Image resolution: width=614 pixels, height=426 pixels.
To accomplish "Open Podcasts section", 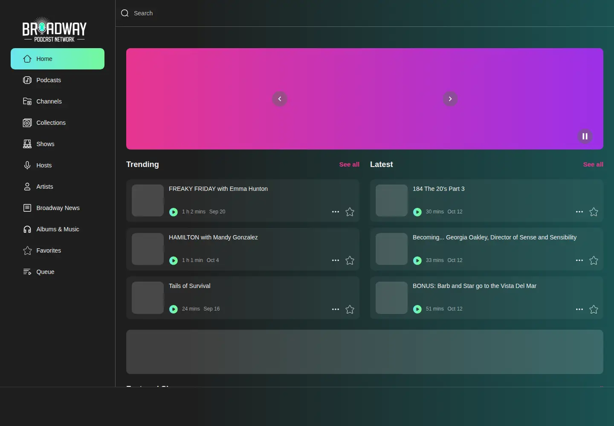I will [58, 80].
